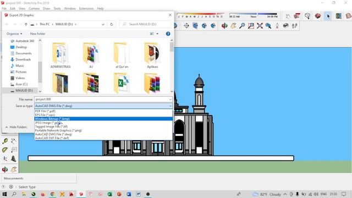This screenshot has height=198, width=352.
Task: Select the Axes tool
Action: pyautogui.click(x=5, y=159)
